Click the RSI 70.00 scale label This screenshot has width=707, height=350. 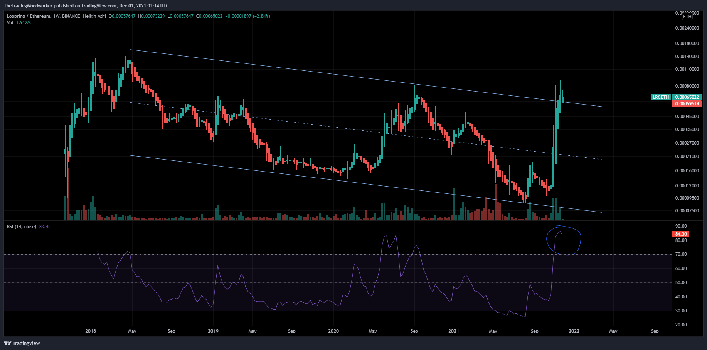coord(681,254)
